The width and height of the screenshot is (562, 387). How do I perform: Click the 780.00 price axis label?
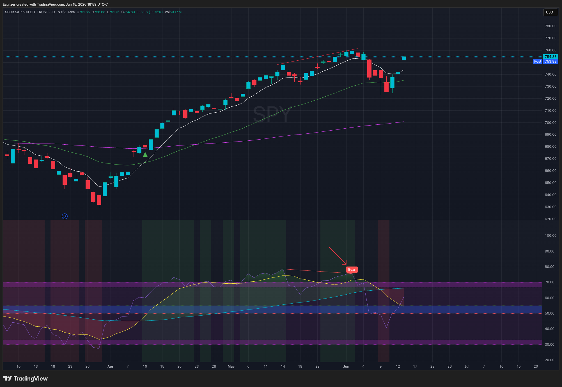point(550,26)
